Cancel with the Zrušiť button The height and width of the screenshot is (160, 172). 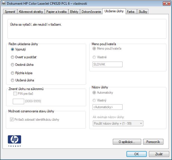tap(159, 154)
